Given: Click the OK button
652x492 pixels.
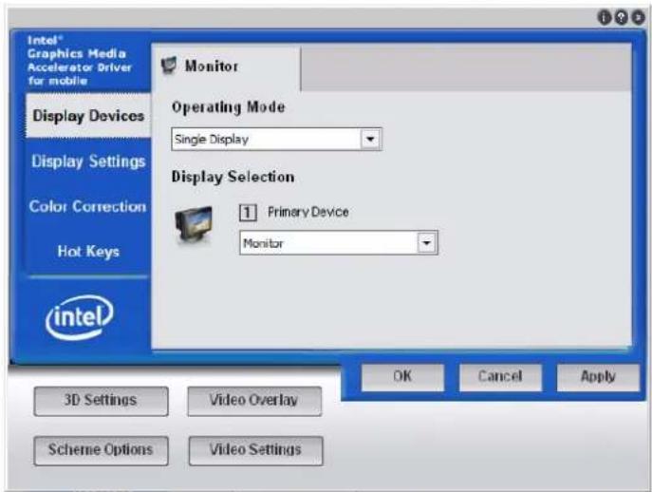Looking at the screenshot, I should pos(402,377).
